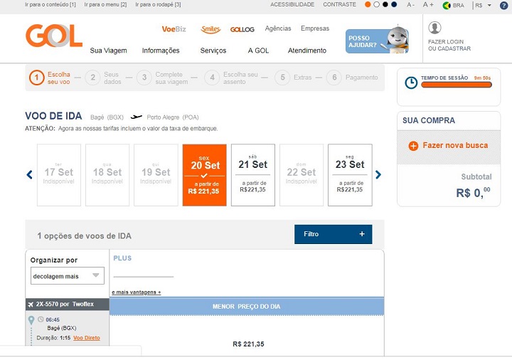Open the Serviços menu

[x=213, y=51]
